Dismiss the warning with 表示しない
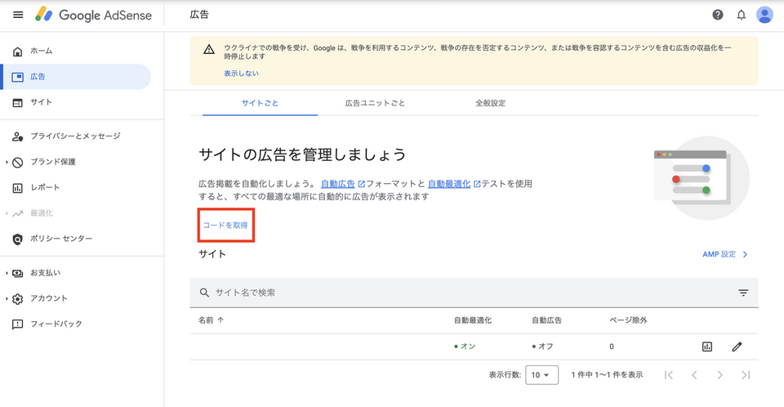Screen dimensions: 784x407 point(241,74)
